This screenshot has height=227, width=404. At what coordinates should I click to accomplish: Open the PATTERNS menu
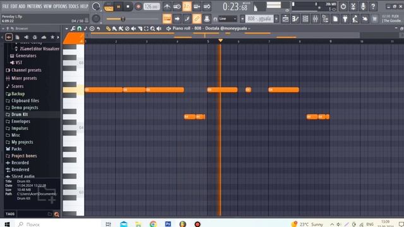click(x=34, y=6)
